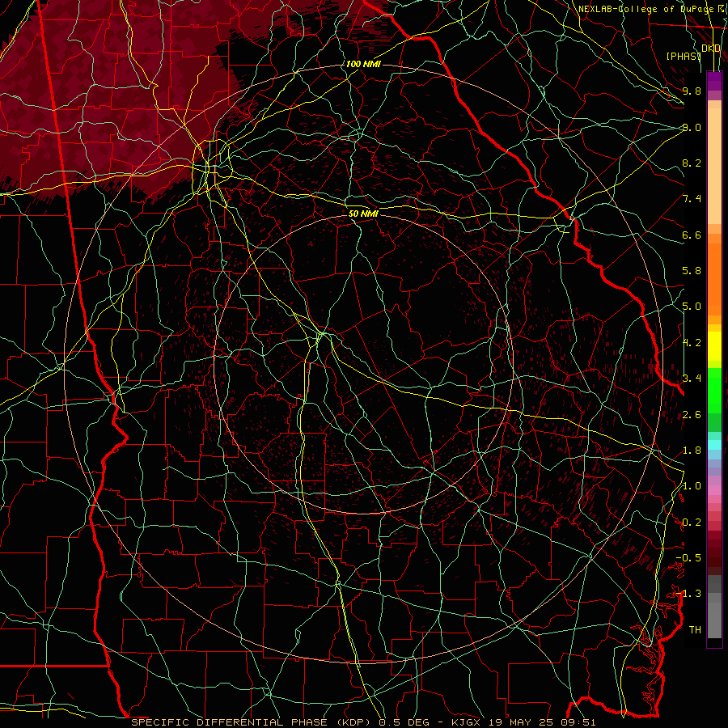
Task: Click the '100 NMI' range ring label
Action: [363, 64]
